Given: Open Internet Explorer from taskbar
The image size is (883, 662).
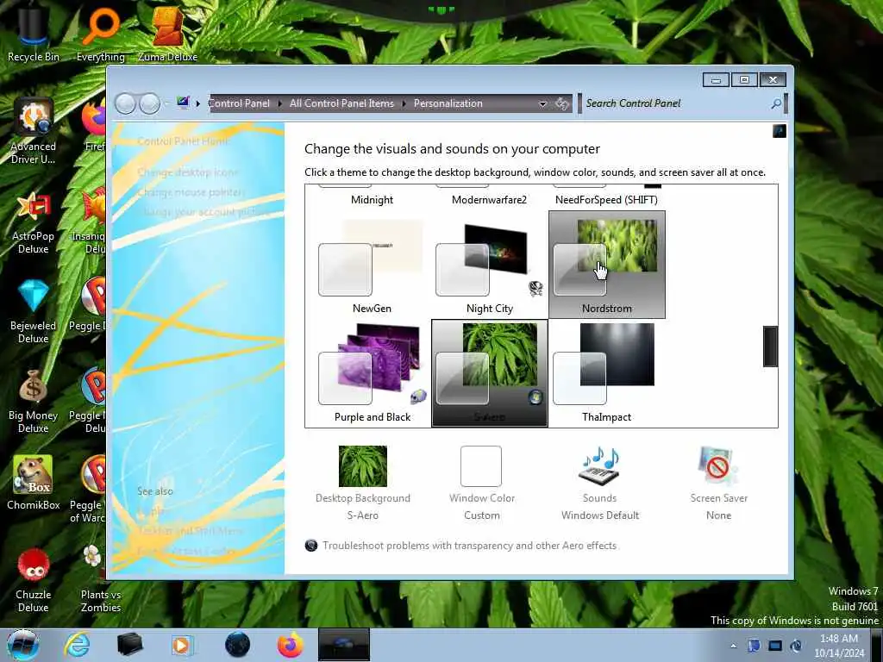Looking at the screenshot, I should pos(77,645).
